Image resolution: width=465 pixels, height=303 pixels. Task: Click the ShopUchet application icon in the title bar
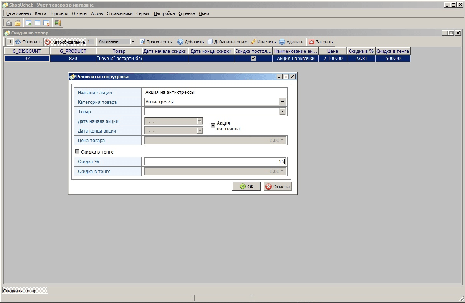click(5, 5)
